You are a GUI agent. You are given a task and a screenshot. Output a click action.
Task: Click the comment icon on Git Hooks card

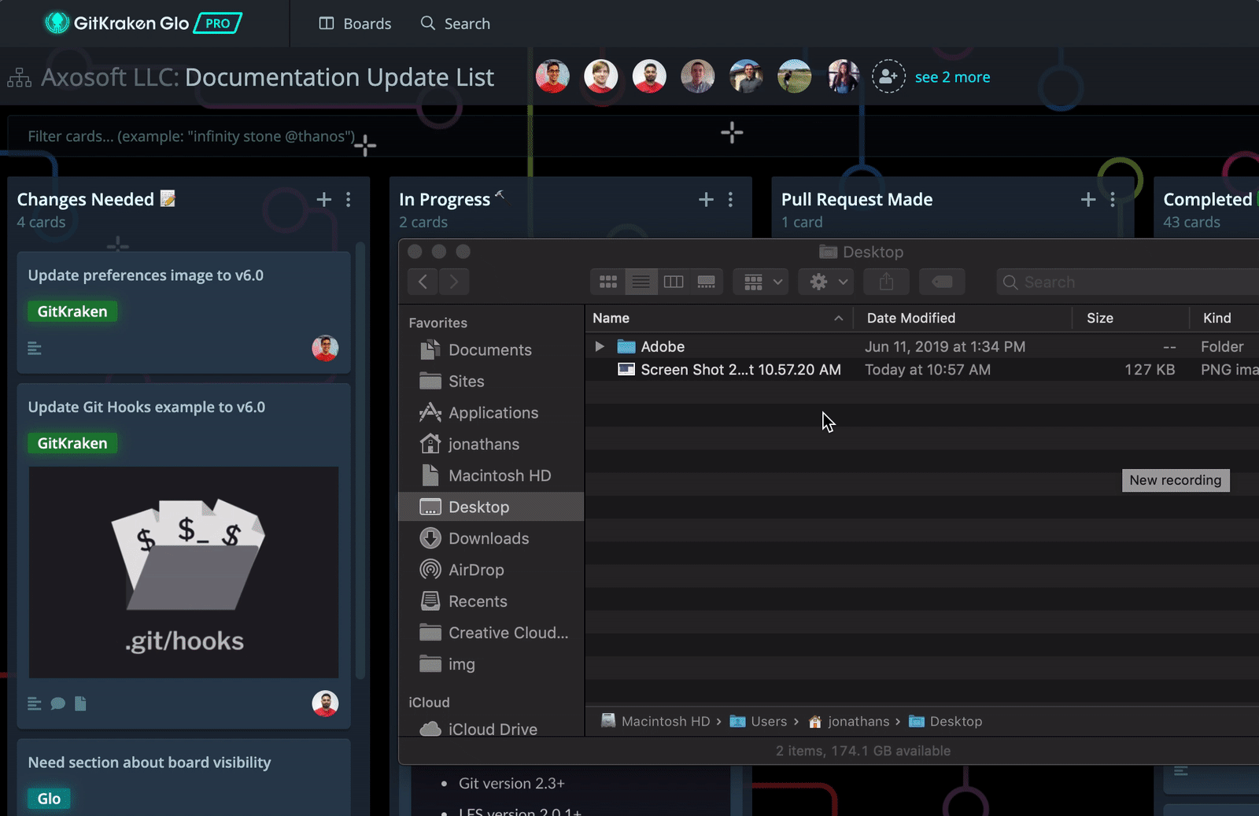click(x=57, y=703)
